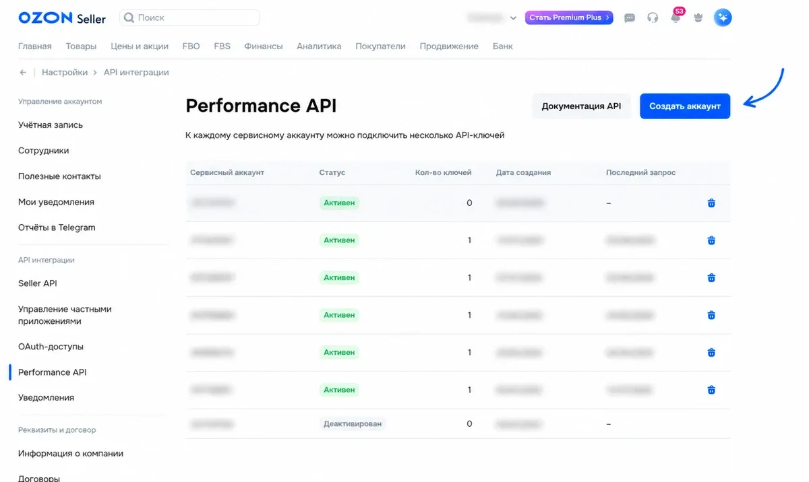This screenshot has height=482, width=809.
Task: Delete the service account with 0 keys
Action: pyautogui.click(x=711, y=203)
